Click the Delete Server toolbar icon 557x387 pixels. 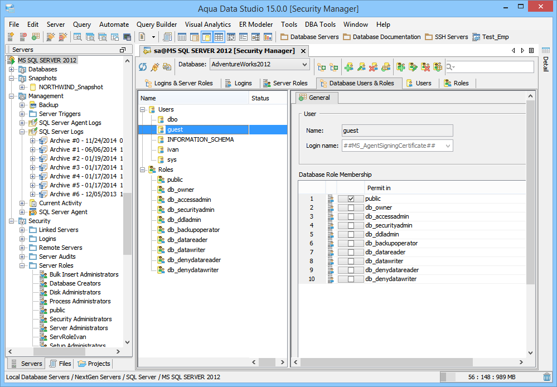point(23,37)
